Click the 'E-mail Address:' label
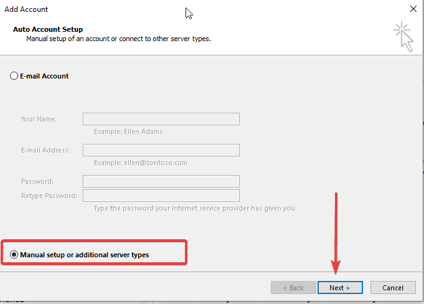Screen dimensions: 424x304 [x=45, y=150]
